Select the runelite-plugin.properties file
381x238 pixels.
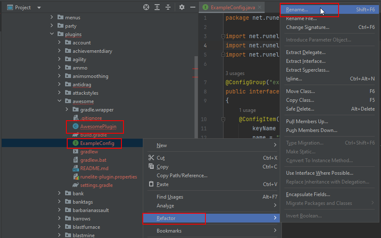[x=108, y=177]
